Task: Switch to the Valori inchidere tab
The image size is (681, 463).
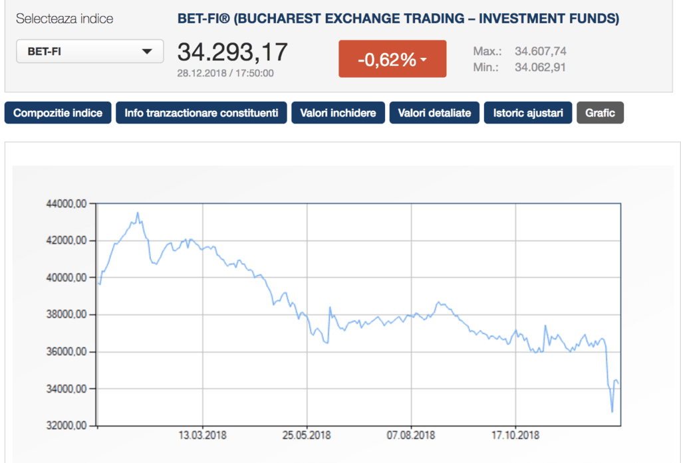Action: click(x=338, y=113)
